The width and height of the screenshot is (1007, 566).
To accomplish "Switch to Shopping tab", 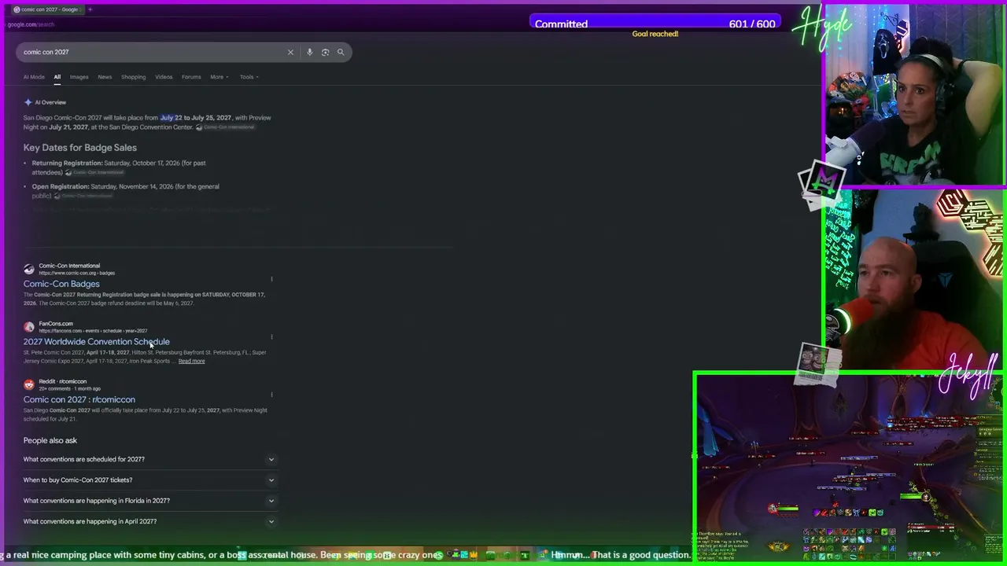I will [x=133, y=77].
